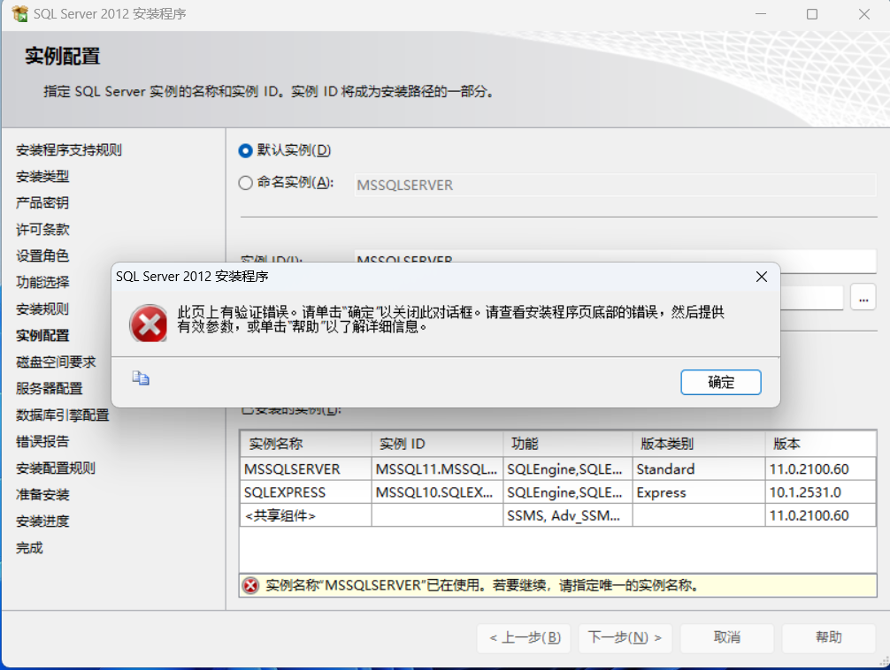Click the 功能 column header
The image size is (890, 670).
click(x=568, y=444)
